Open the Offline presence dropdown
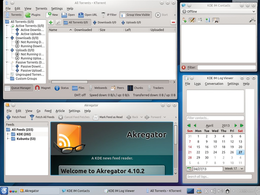Image resolution: width=260 pixels, height=195 pixels. [x=218, y=11]
